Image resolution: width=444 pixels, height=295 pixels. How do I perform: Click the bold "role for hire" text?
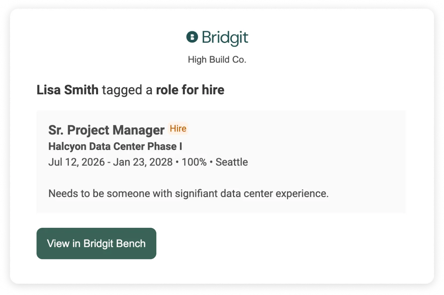[x=190, y=90]
